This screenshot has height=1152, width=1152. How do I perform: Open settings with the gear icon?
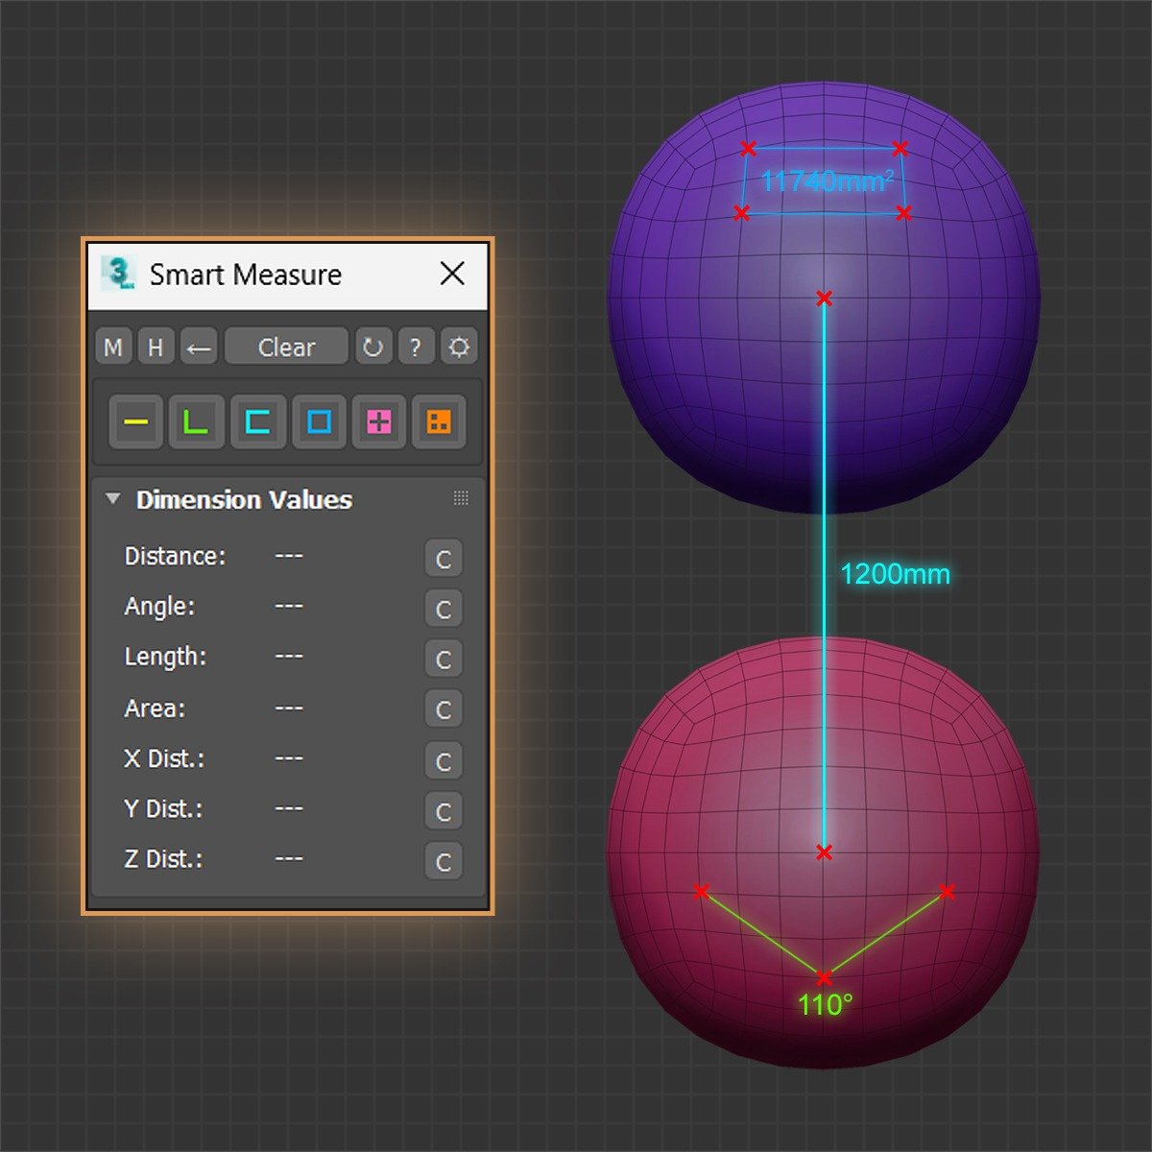pos(459,347)
